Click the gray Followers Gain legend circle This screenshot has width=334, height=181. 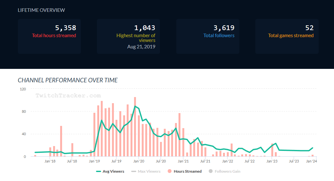click(211, 171)
